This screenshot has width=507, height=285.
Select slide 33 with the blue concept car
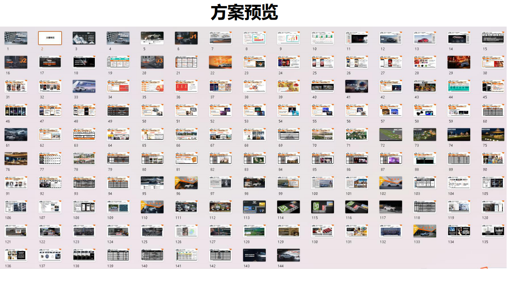point(84,86)
